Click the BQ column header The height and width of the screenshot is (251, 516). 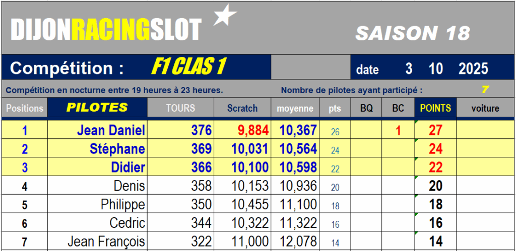[x=366, y=108]
